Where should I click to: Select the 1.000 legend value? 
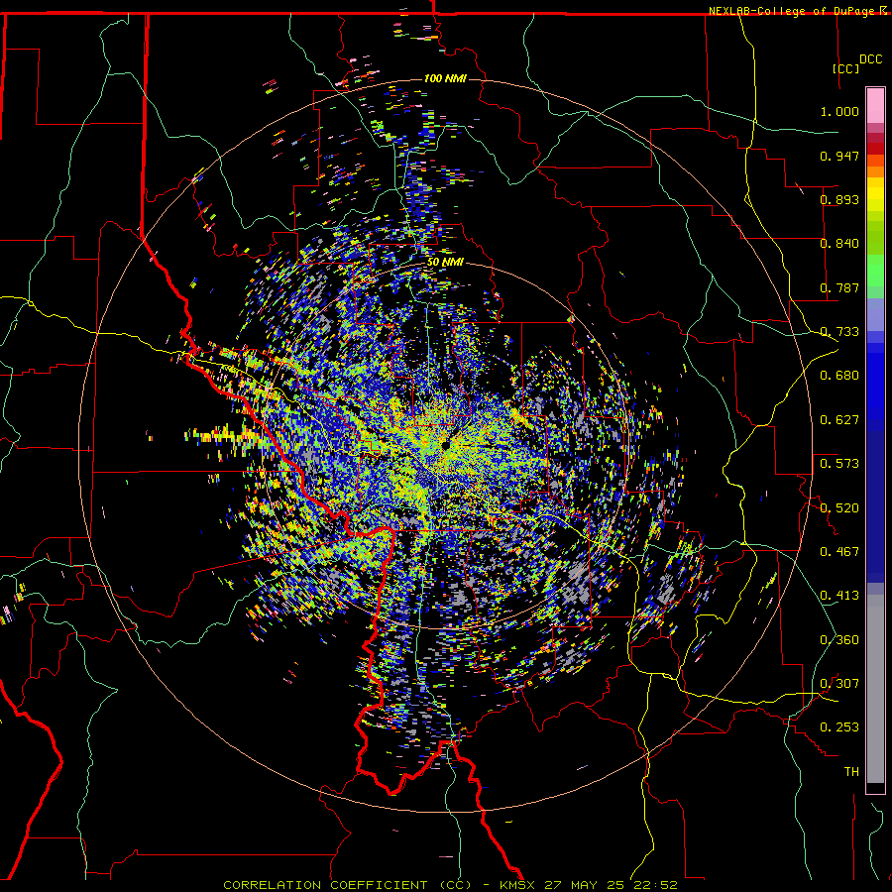(x=839, y=111)
